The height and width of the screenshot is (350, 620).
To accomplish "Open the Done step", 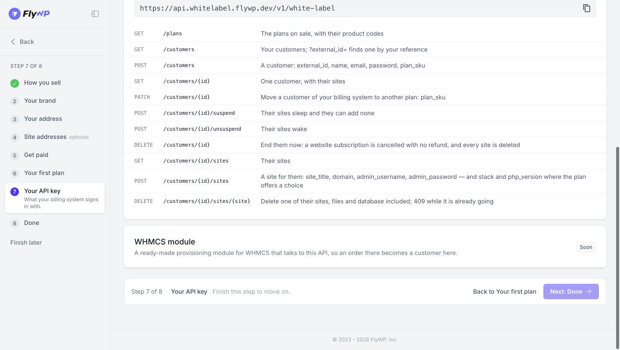I will (55, 223).
